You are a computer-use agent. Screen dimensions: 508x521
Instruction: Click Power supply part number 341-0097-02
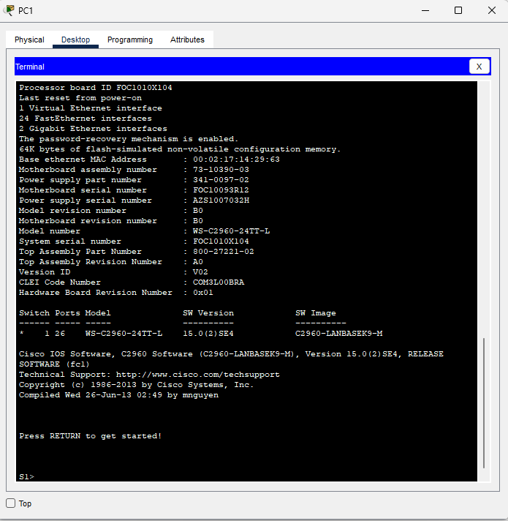tap(221, 180)
